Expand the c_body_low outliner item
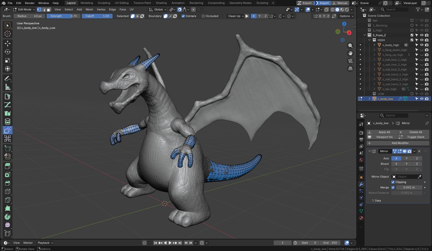This screenshot has height=251, width=432. click(369, 99)
